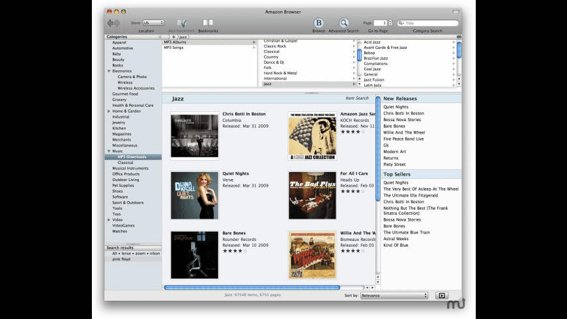Screen dimensions: 567x319
Task: Click toolbar toggle pill in title bar
Action: pyautogui.click(x=456, y=12)
